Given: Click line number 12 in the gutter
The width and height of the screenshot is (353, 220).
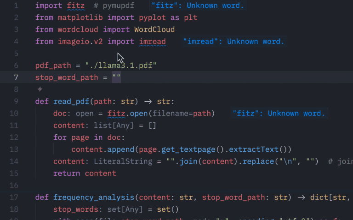Looking at the screenshot, I should pyautogui.click(x=14, y=137).
